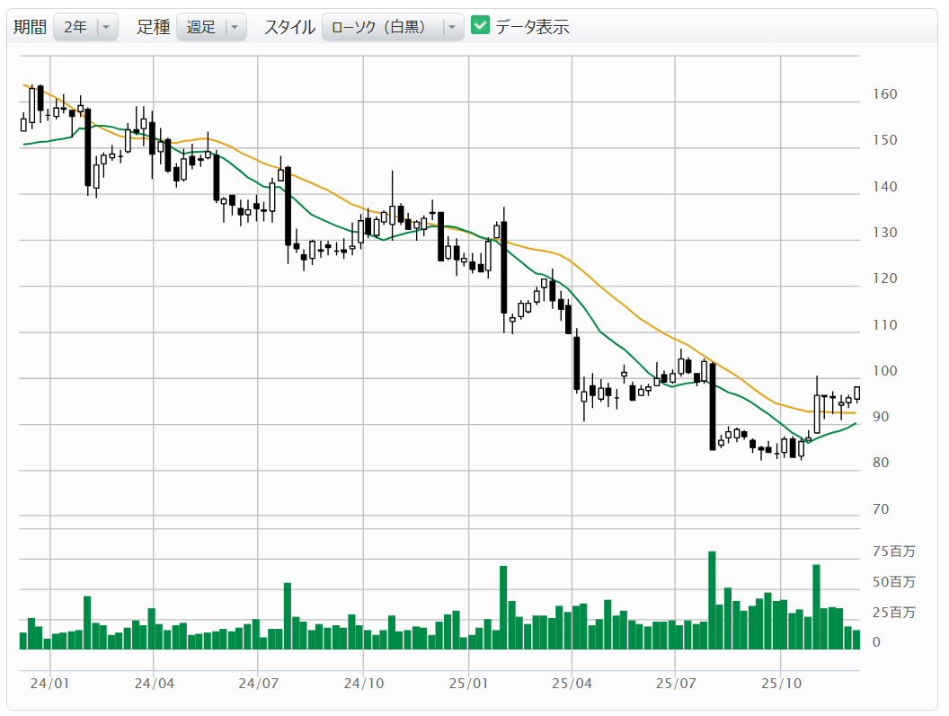Click the rightmost candlestick on the chart
The image size is (949, 716).
[857, 393]
